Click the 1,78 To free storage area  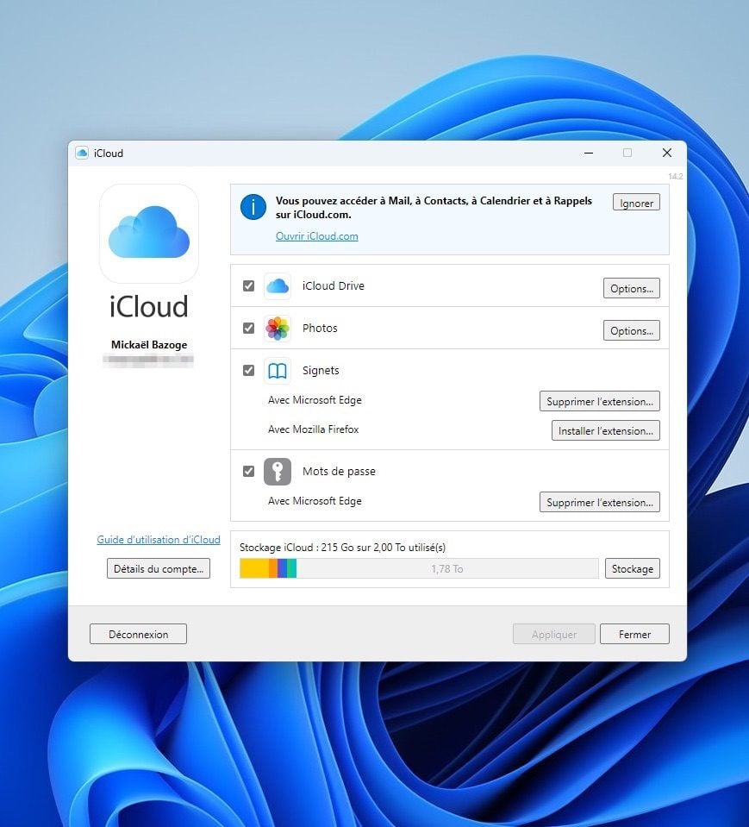pos(447,568)
